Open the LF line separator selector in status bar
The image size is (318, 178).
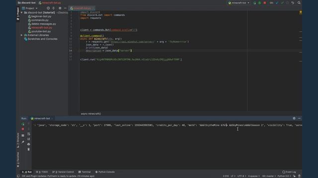pos(233,176)
